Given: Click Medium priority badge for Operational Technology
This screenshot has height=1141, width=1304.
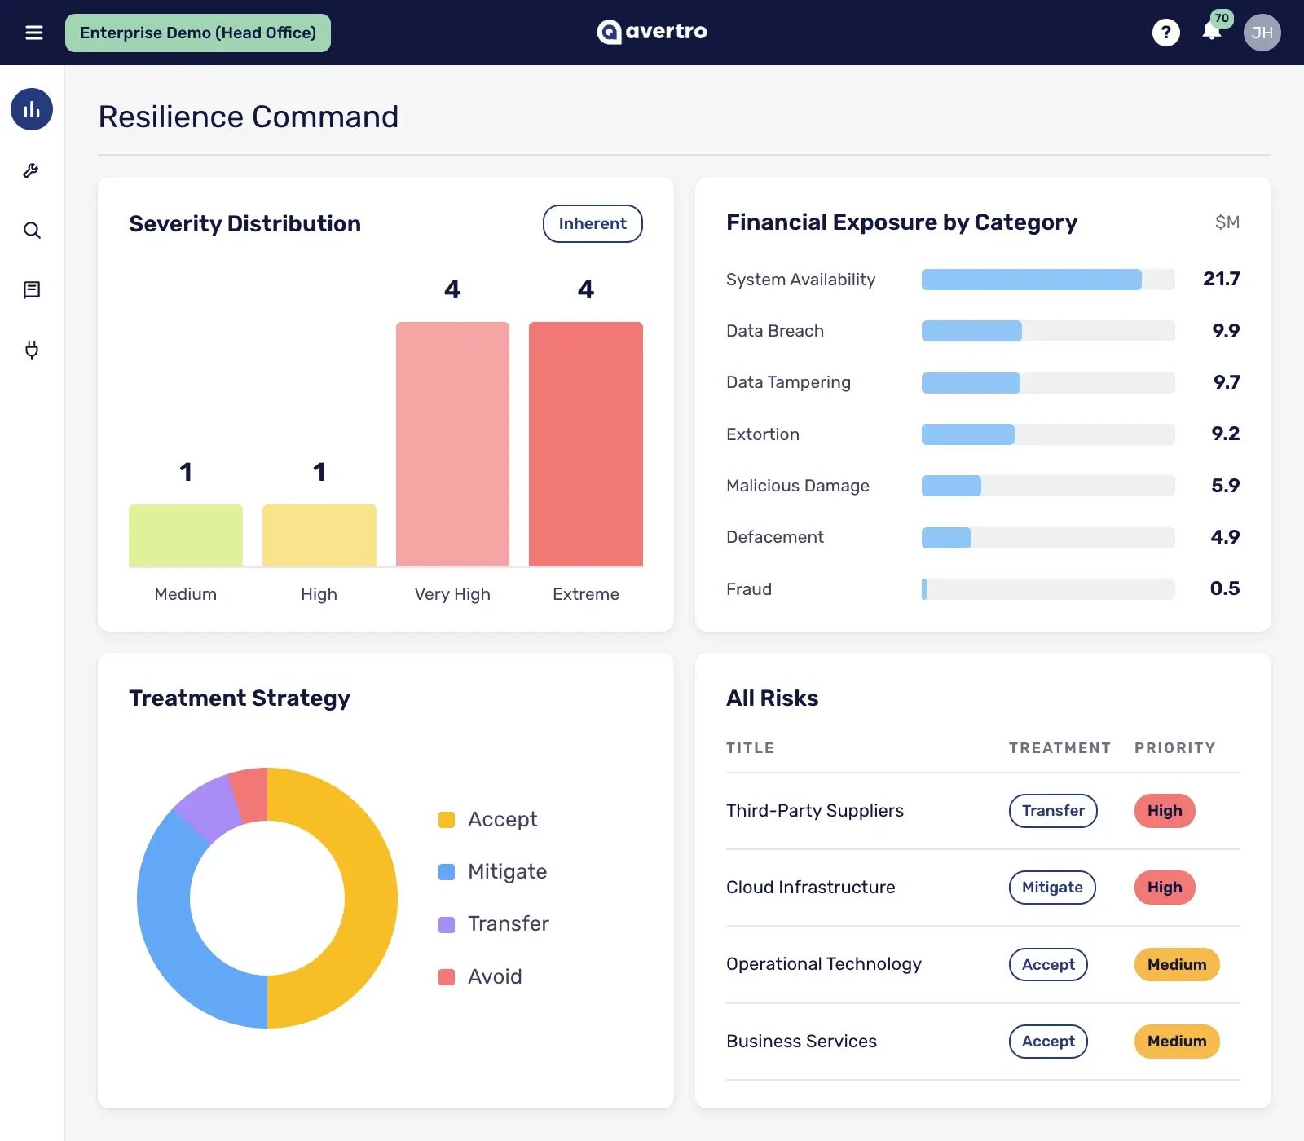Looking at the screenshot, I should point(1177,965).
